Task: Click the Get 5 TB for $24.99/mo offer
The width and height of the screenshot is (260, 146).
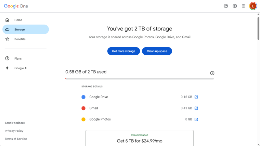Action: 140,138
